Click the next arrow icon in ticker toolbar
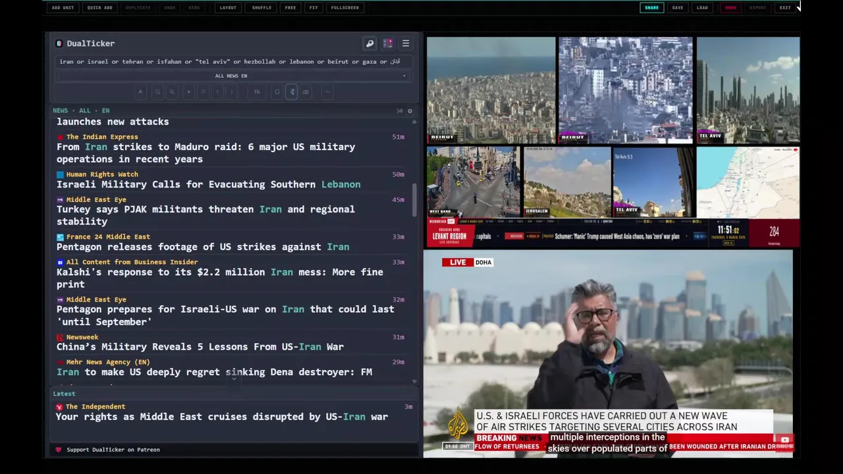Screen dimensions: 843x474 pos(232,92)
